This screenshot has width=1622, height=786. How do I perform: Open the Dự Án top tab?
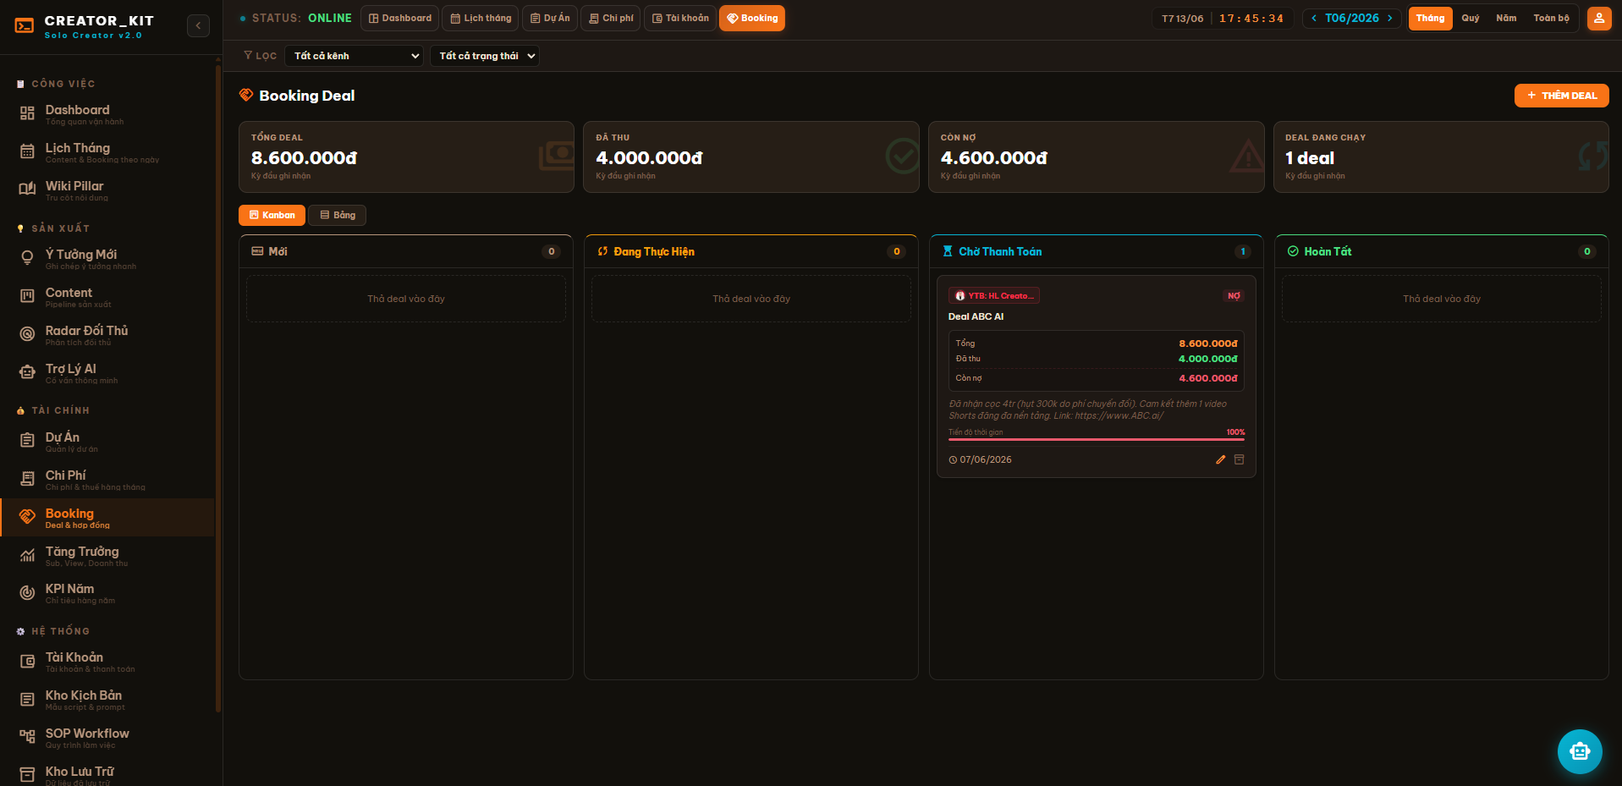550,18
